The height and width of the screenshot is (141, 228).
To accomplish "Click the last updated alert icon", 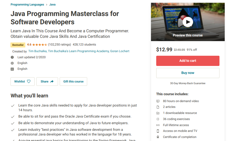I will [12, 57].
